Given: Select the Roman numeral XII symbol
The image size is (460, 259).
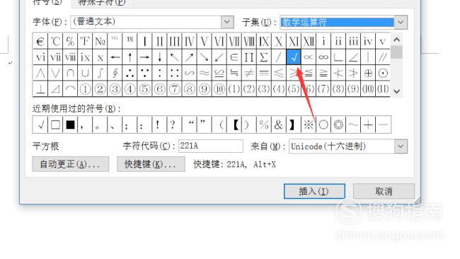Looking at the screenshot, I should click(x=309, y=41).
